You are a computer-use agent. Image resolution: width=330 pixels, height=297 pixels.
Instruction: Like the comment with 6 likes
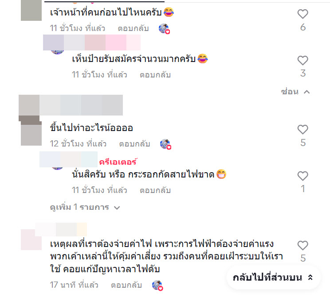click(x=302, y=14)
